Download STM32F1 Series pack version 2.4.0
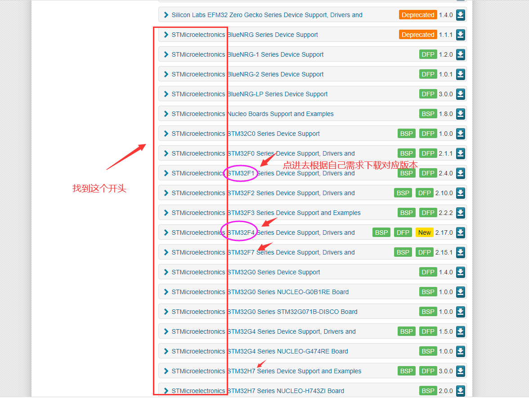Viewport: 529px width, 398px height. [x=461, y=173]
